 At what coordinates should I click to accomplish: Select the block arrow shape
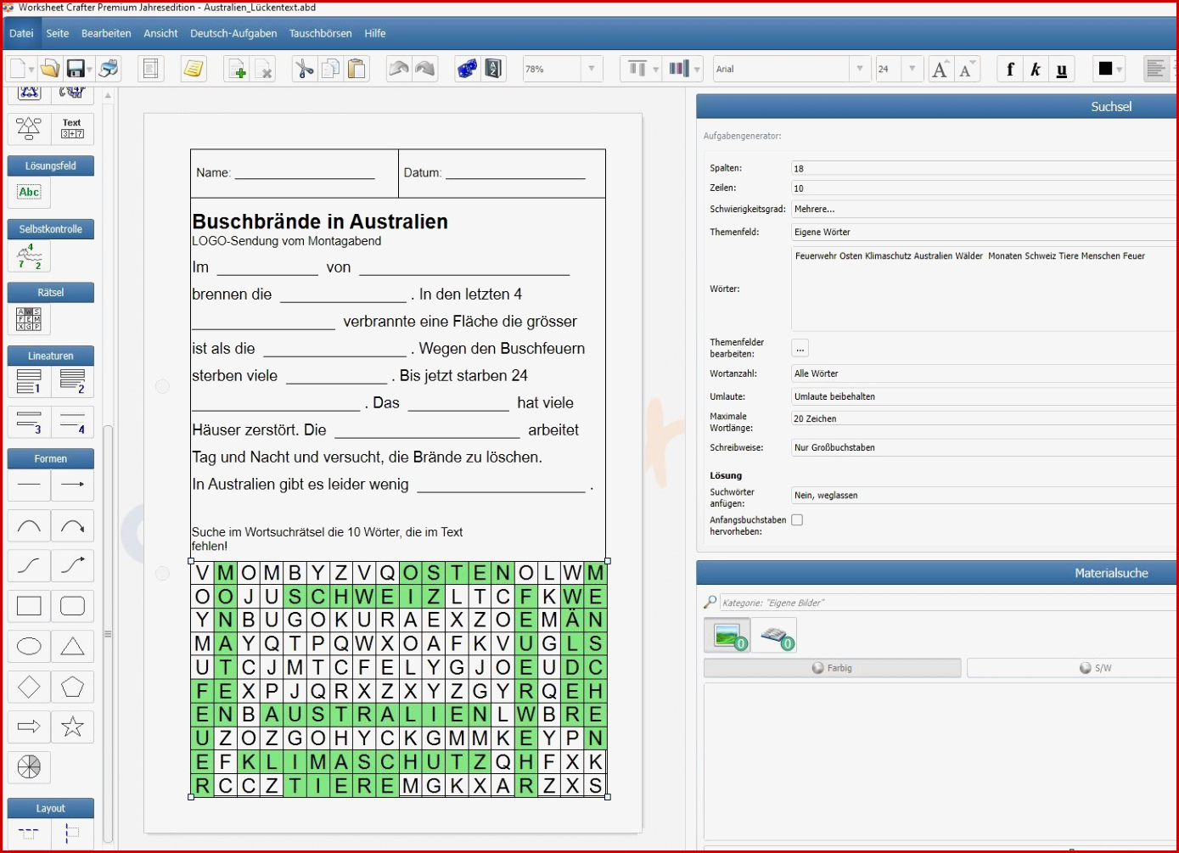[29, 727]
